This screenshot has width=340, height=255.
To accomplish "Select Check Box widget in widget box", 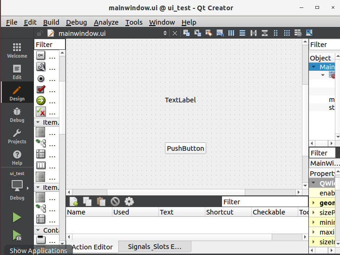I will 40,89.
